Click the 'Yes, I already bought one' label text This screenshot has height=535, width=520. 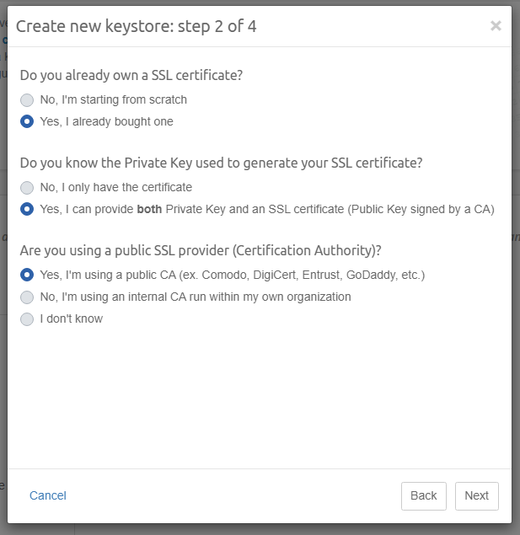(106, 121)
